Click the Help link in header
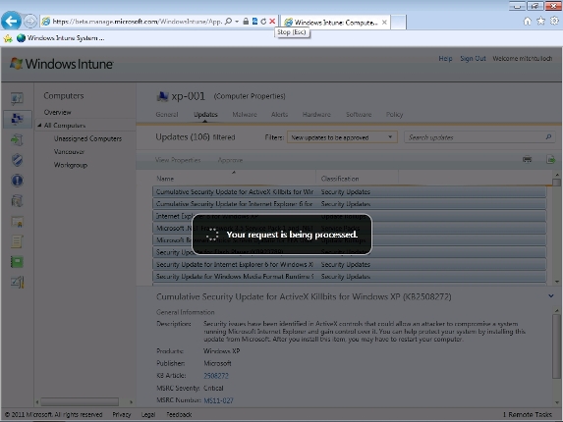 point(445,59)
